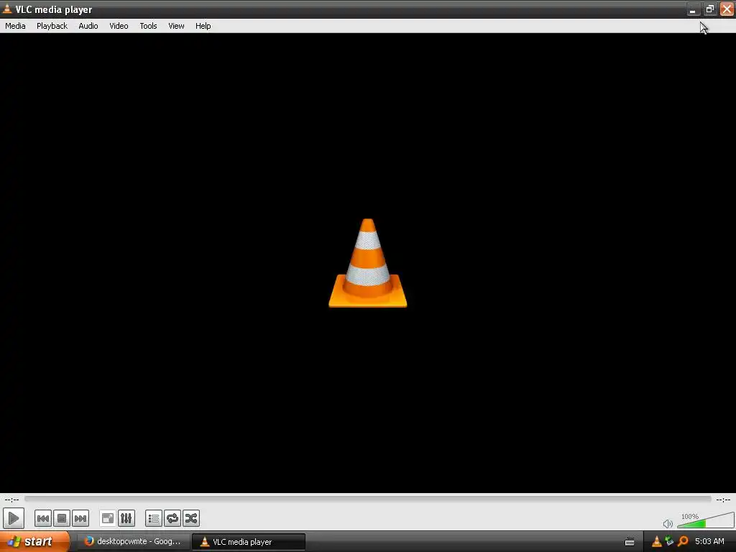Skip to next media track
Screen dimensions: 736x552
pos(80,518)
